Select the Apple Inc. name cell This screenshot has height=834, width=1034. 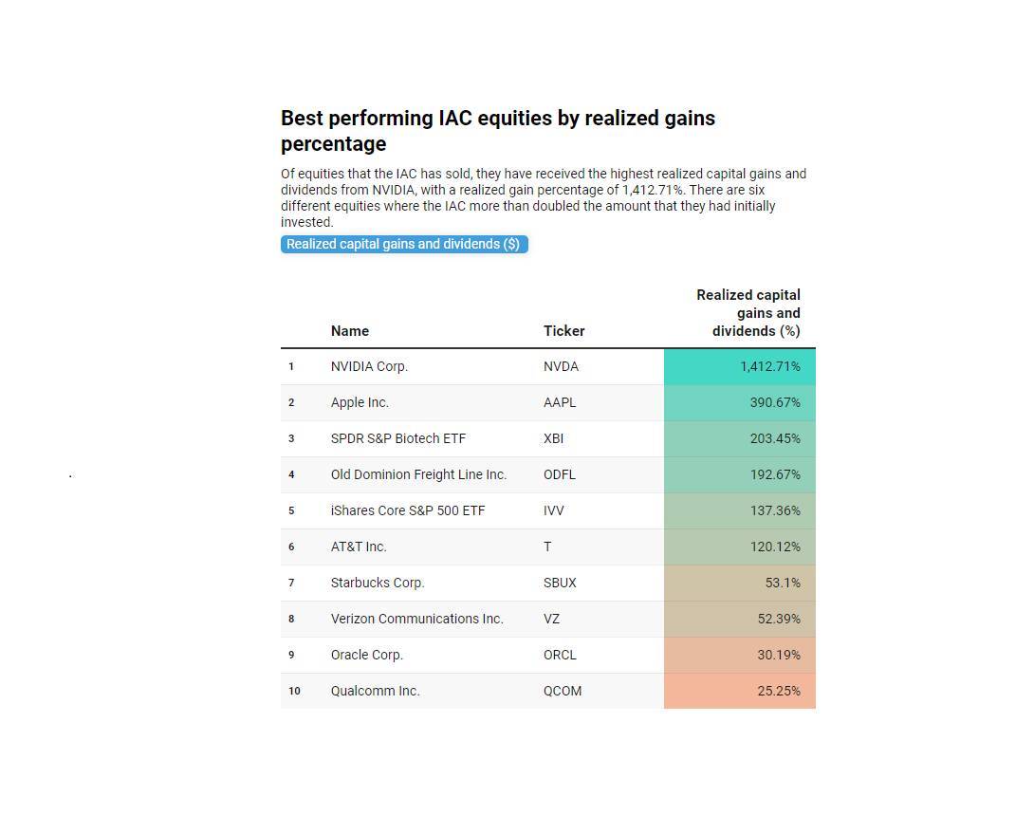coord(360,402)
